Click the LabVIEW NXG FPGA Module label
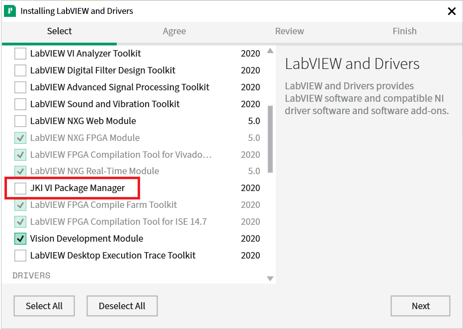 [85, 137]
